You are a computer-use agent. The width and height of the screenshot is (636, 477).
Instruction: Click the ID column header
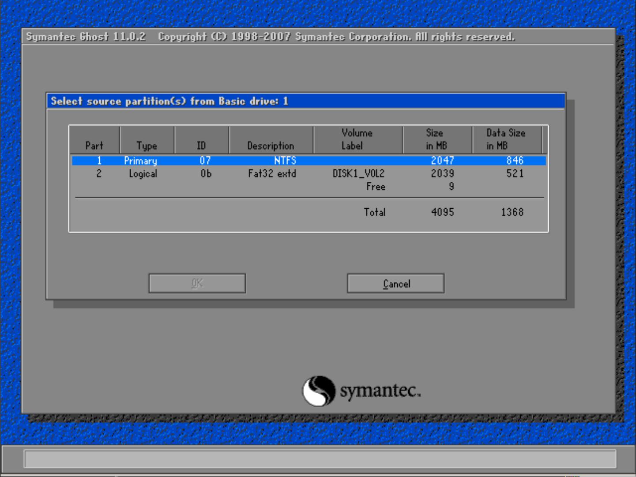click(x=201, y=140)
